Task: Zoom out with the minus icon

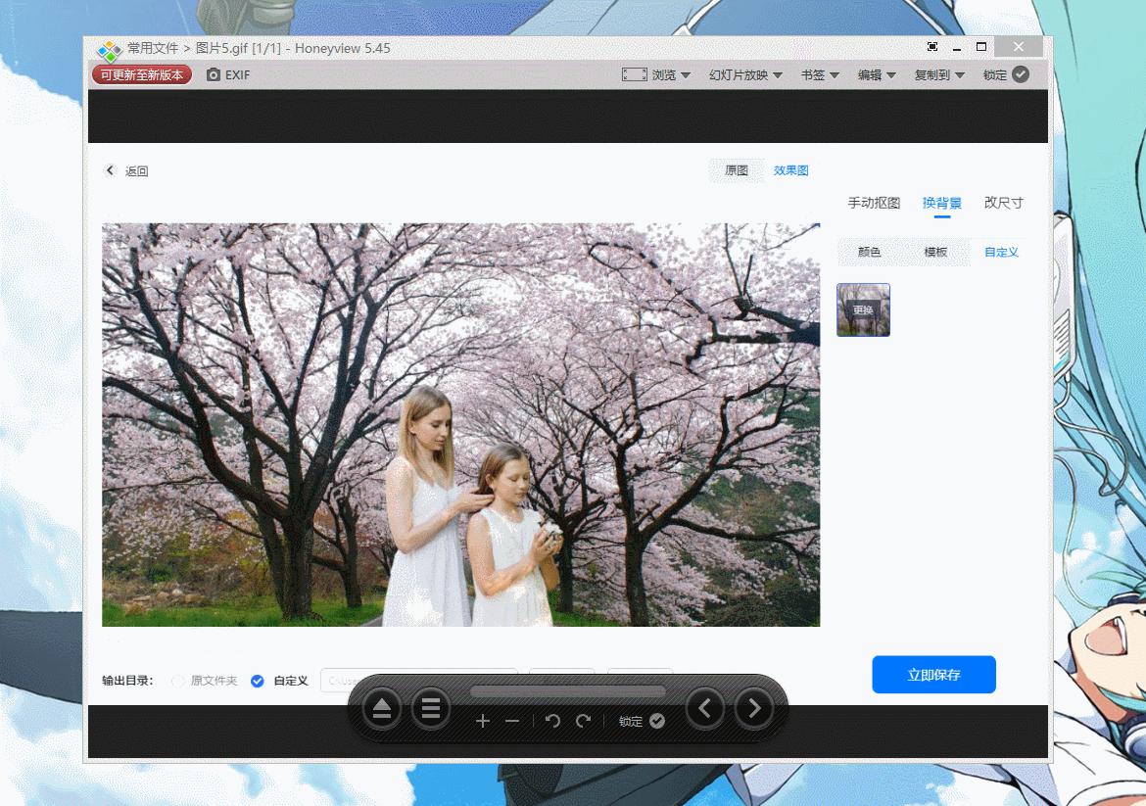Action: pos(511,722)
